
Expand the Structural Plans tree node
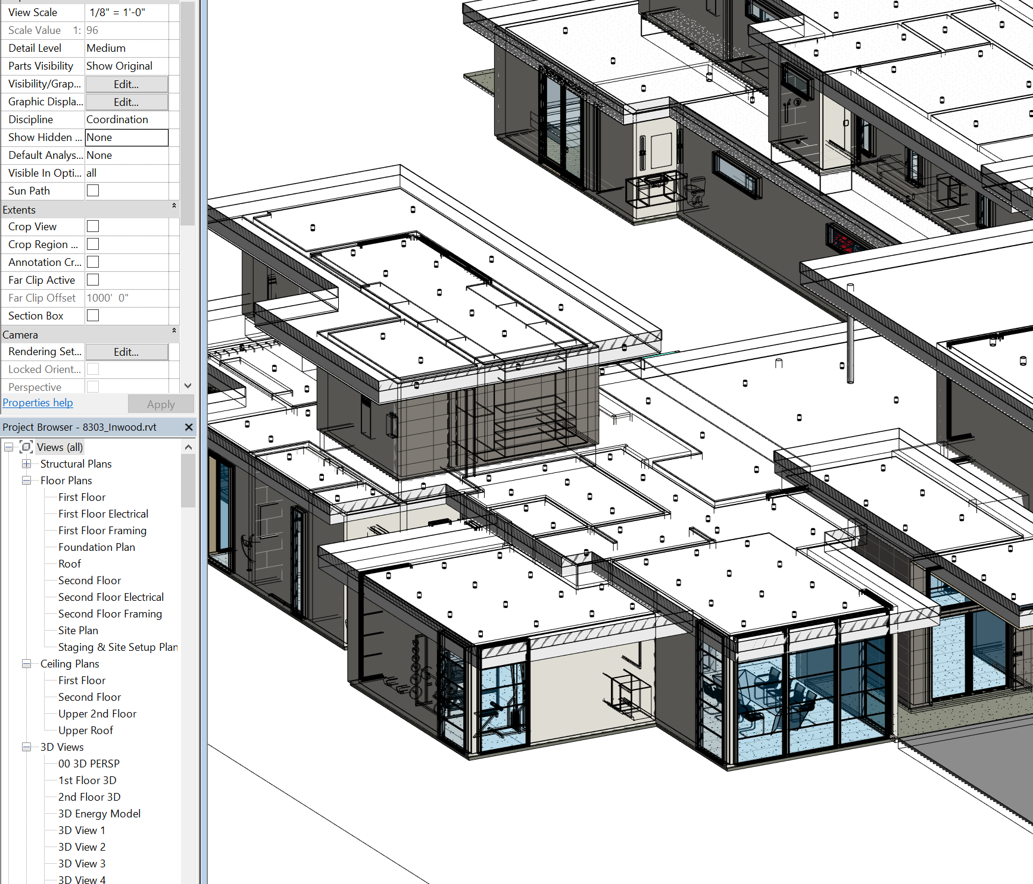point(27,464)
